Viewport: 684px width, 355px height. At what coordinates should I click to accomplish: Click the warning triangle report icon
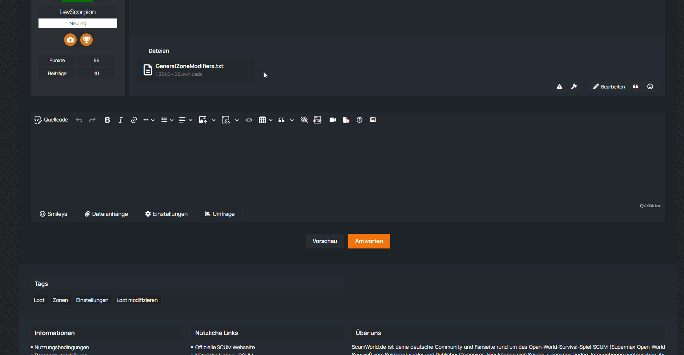pyautogui.click(x=559, y=87)
